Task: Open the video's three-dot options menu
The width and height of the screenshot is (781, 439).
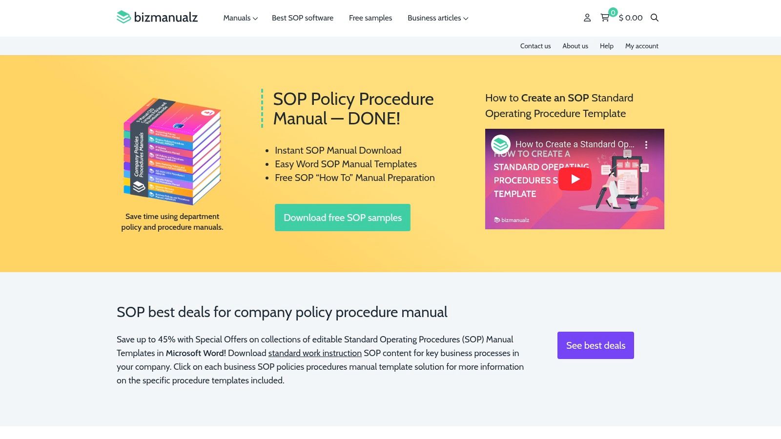Action: (646, 145)
